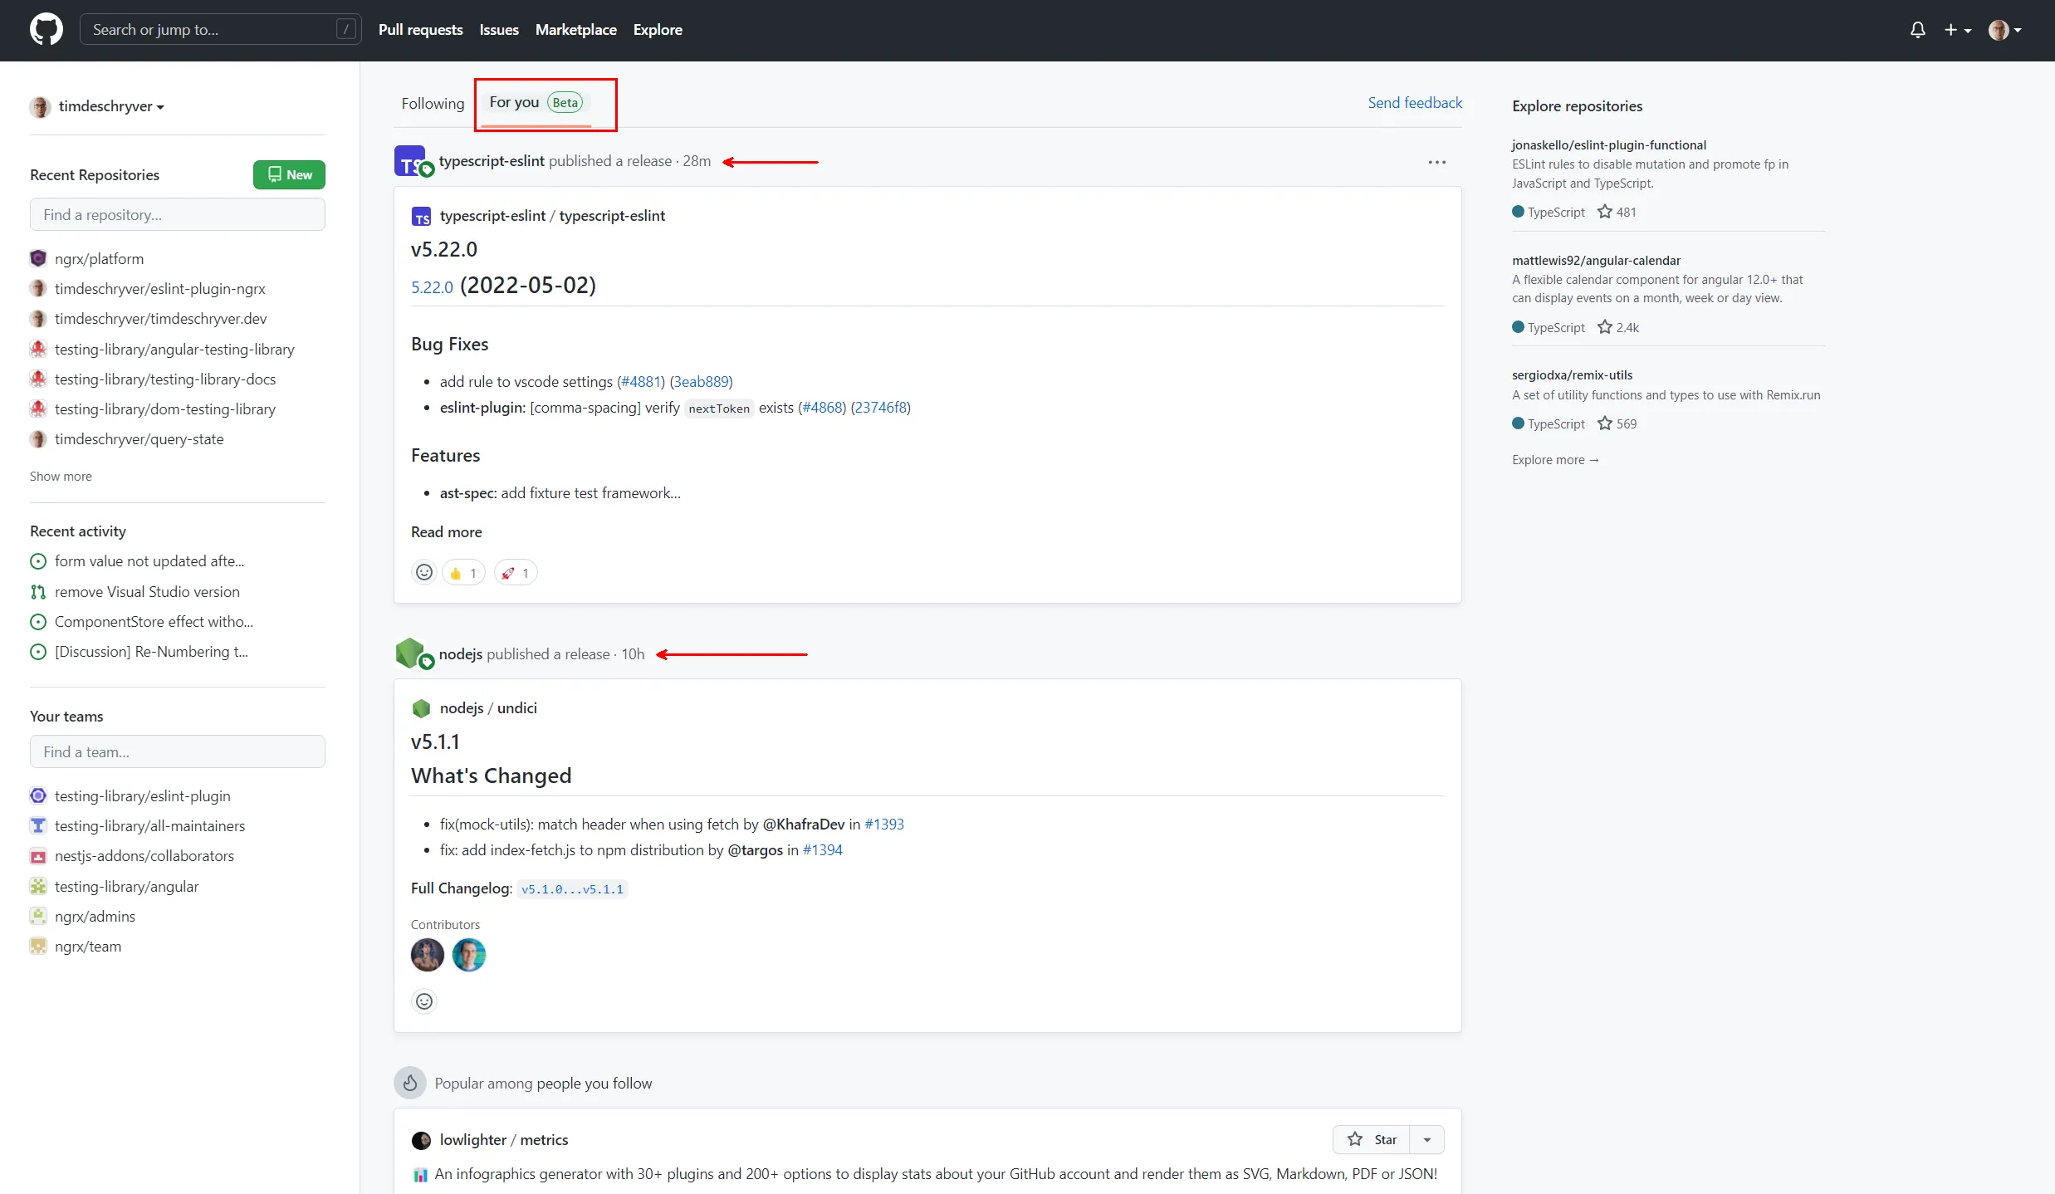Image resolution: width=2055 pixels, height=1194 pixels.
Task: Open the plus create-new menu
Action: click(x=1957, y=30)
